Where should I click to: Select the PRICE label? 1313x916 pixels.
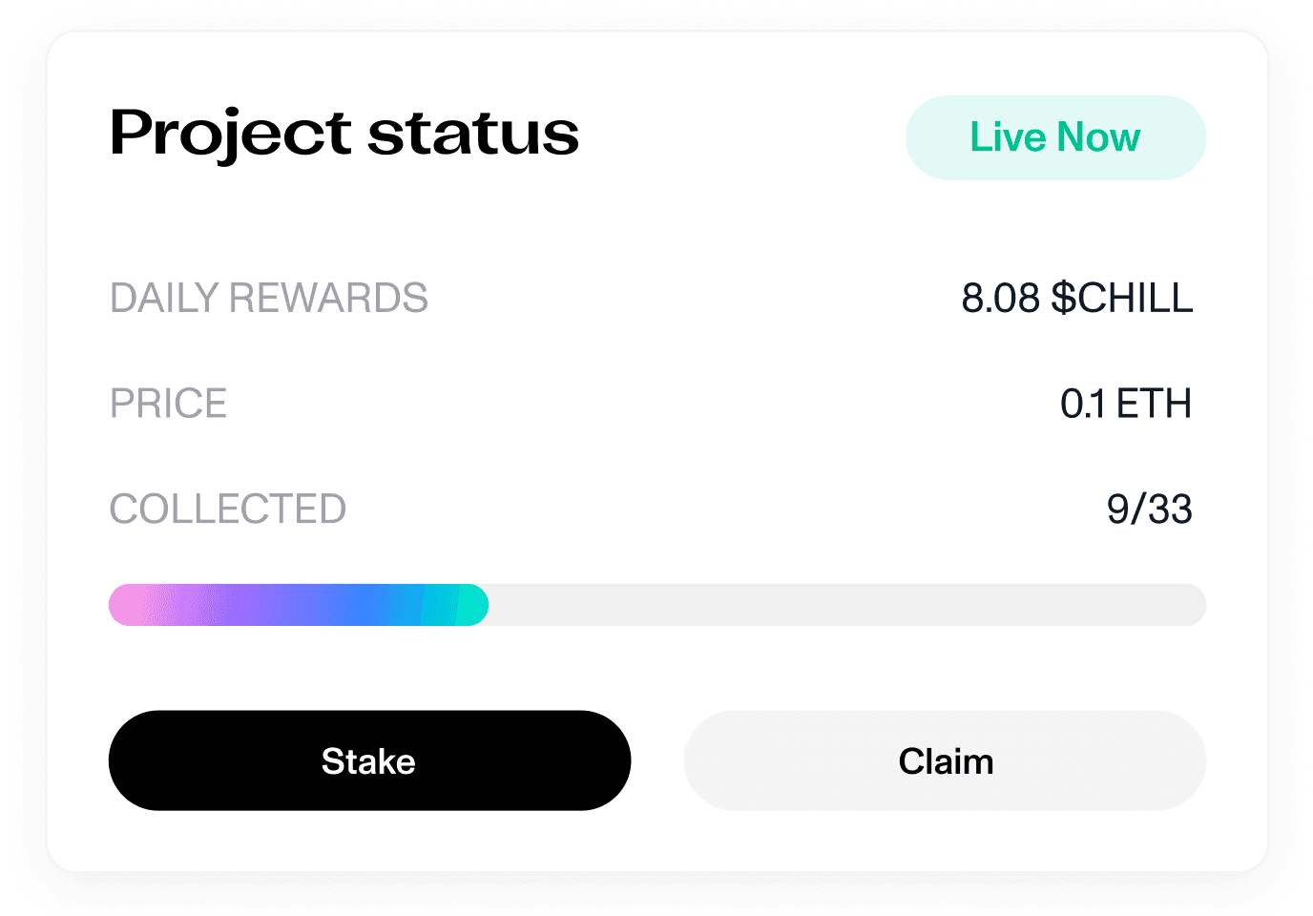[168, 404]
